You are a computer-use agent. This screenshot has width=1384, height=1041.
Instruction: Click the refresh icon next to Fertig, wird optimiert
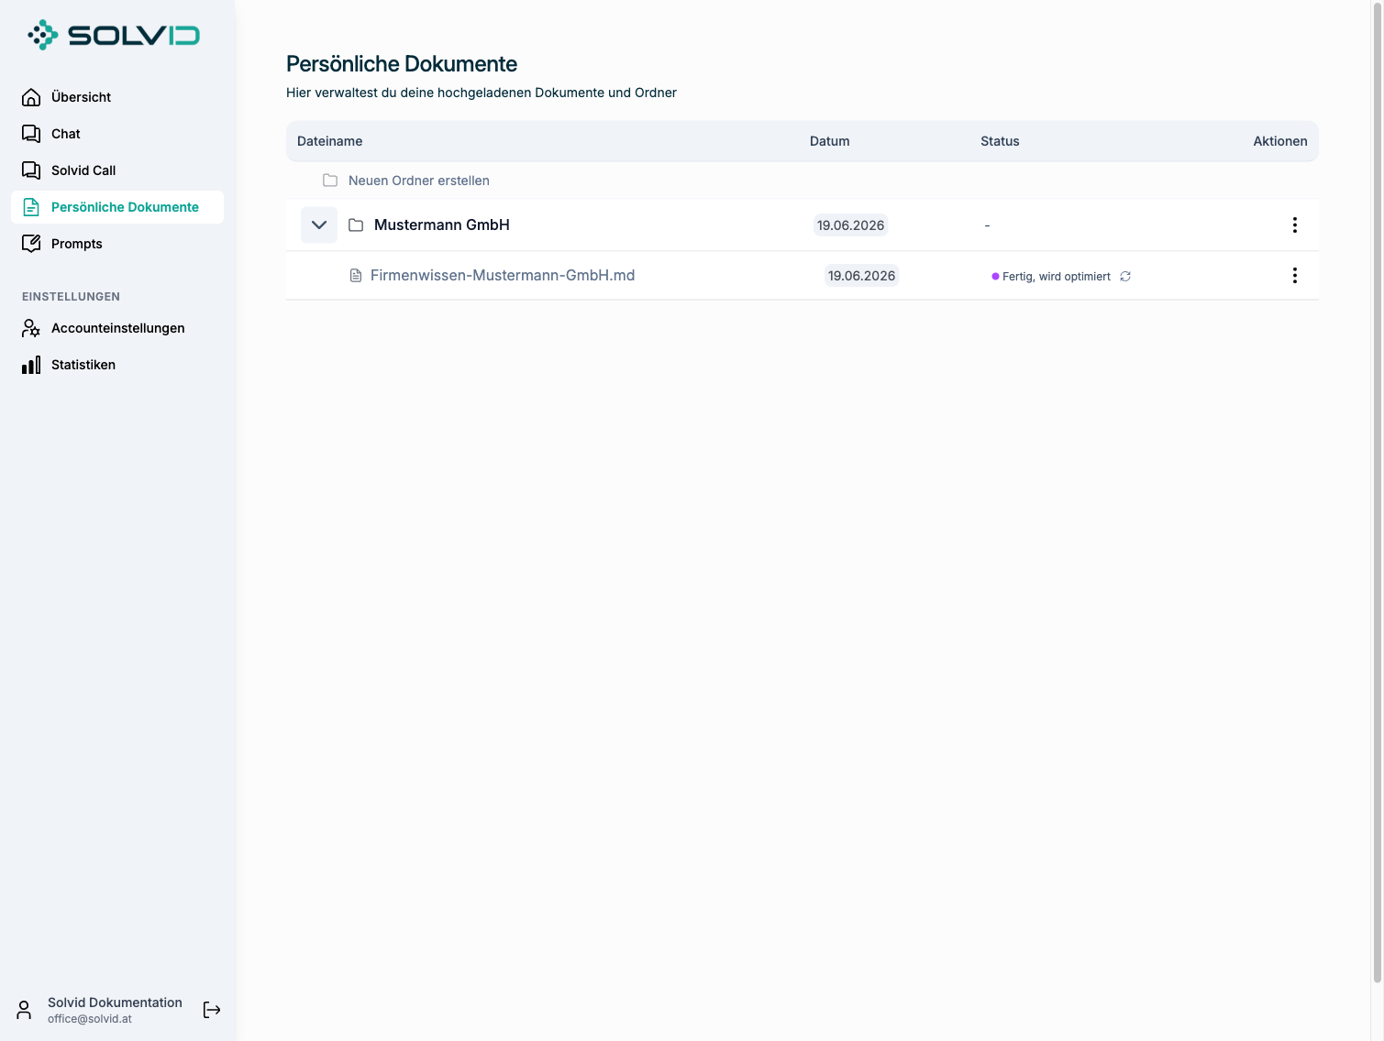[1125, 276]
